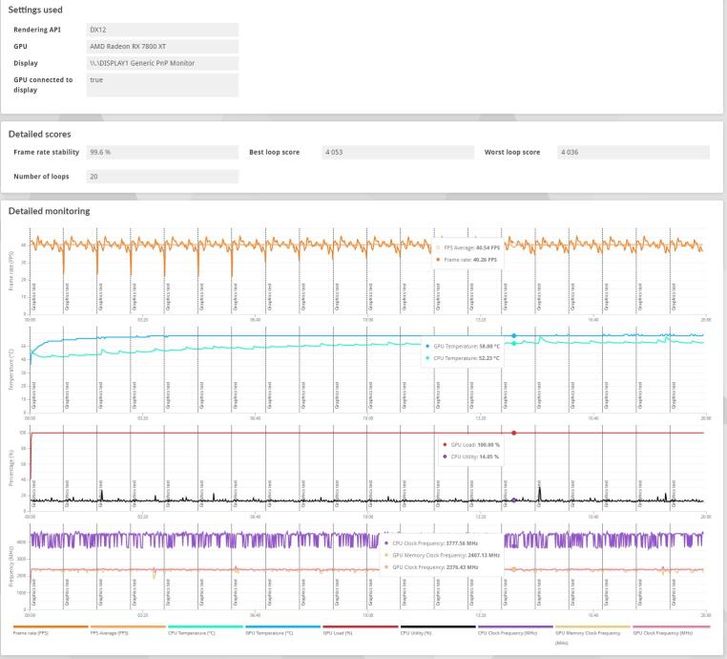Click the Best loop score value field

(398, 152)
